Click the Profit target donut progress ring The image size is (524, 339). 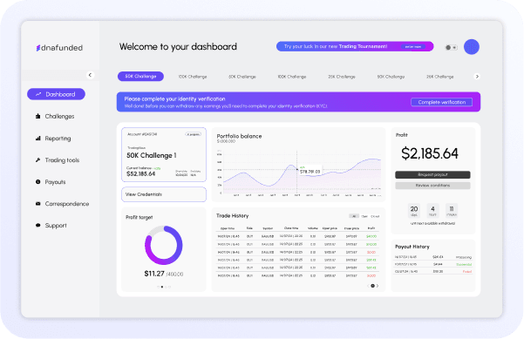[x=163, y=245]
